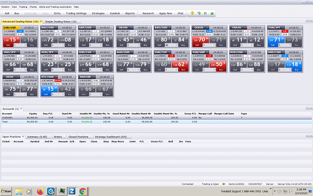Screen dimensions: 313x196
Task: Click the blue-green globe toolbar icon
Action: coord(205,13)
